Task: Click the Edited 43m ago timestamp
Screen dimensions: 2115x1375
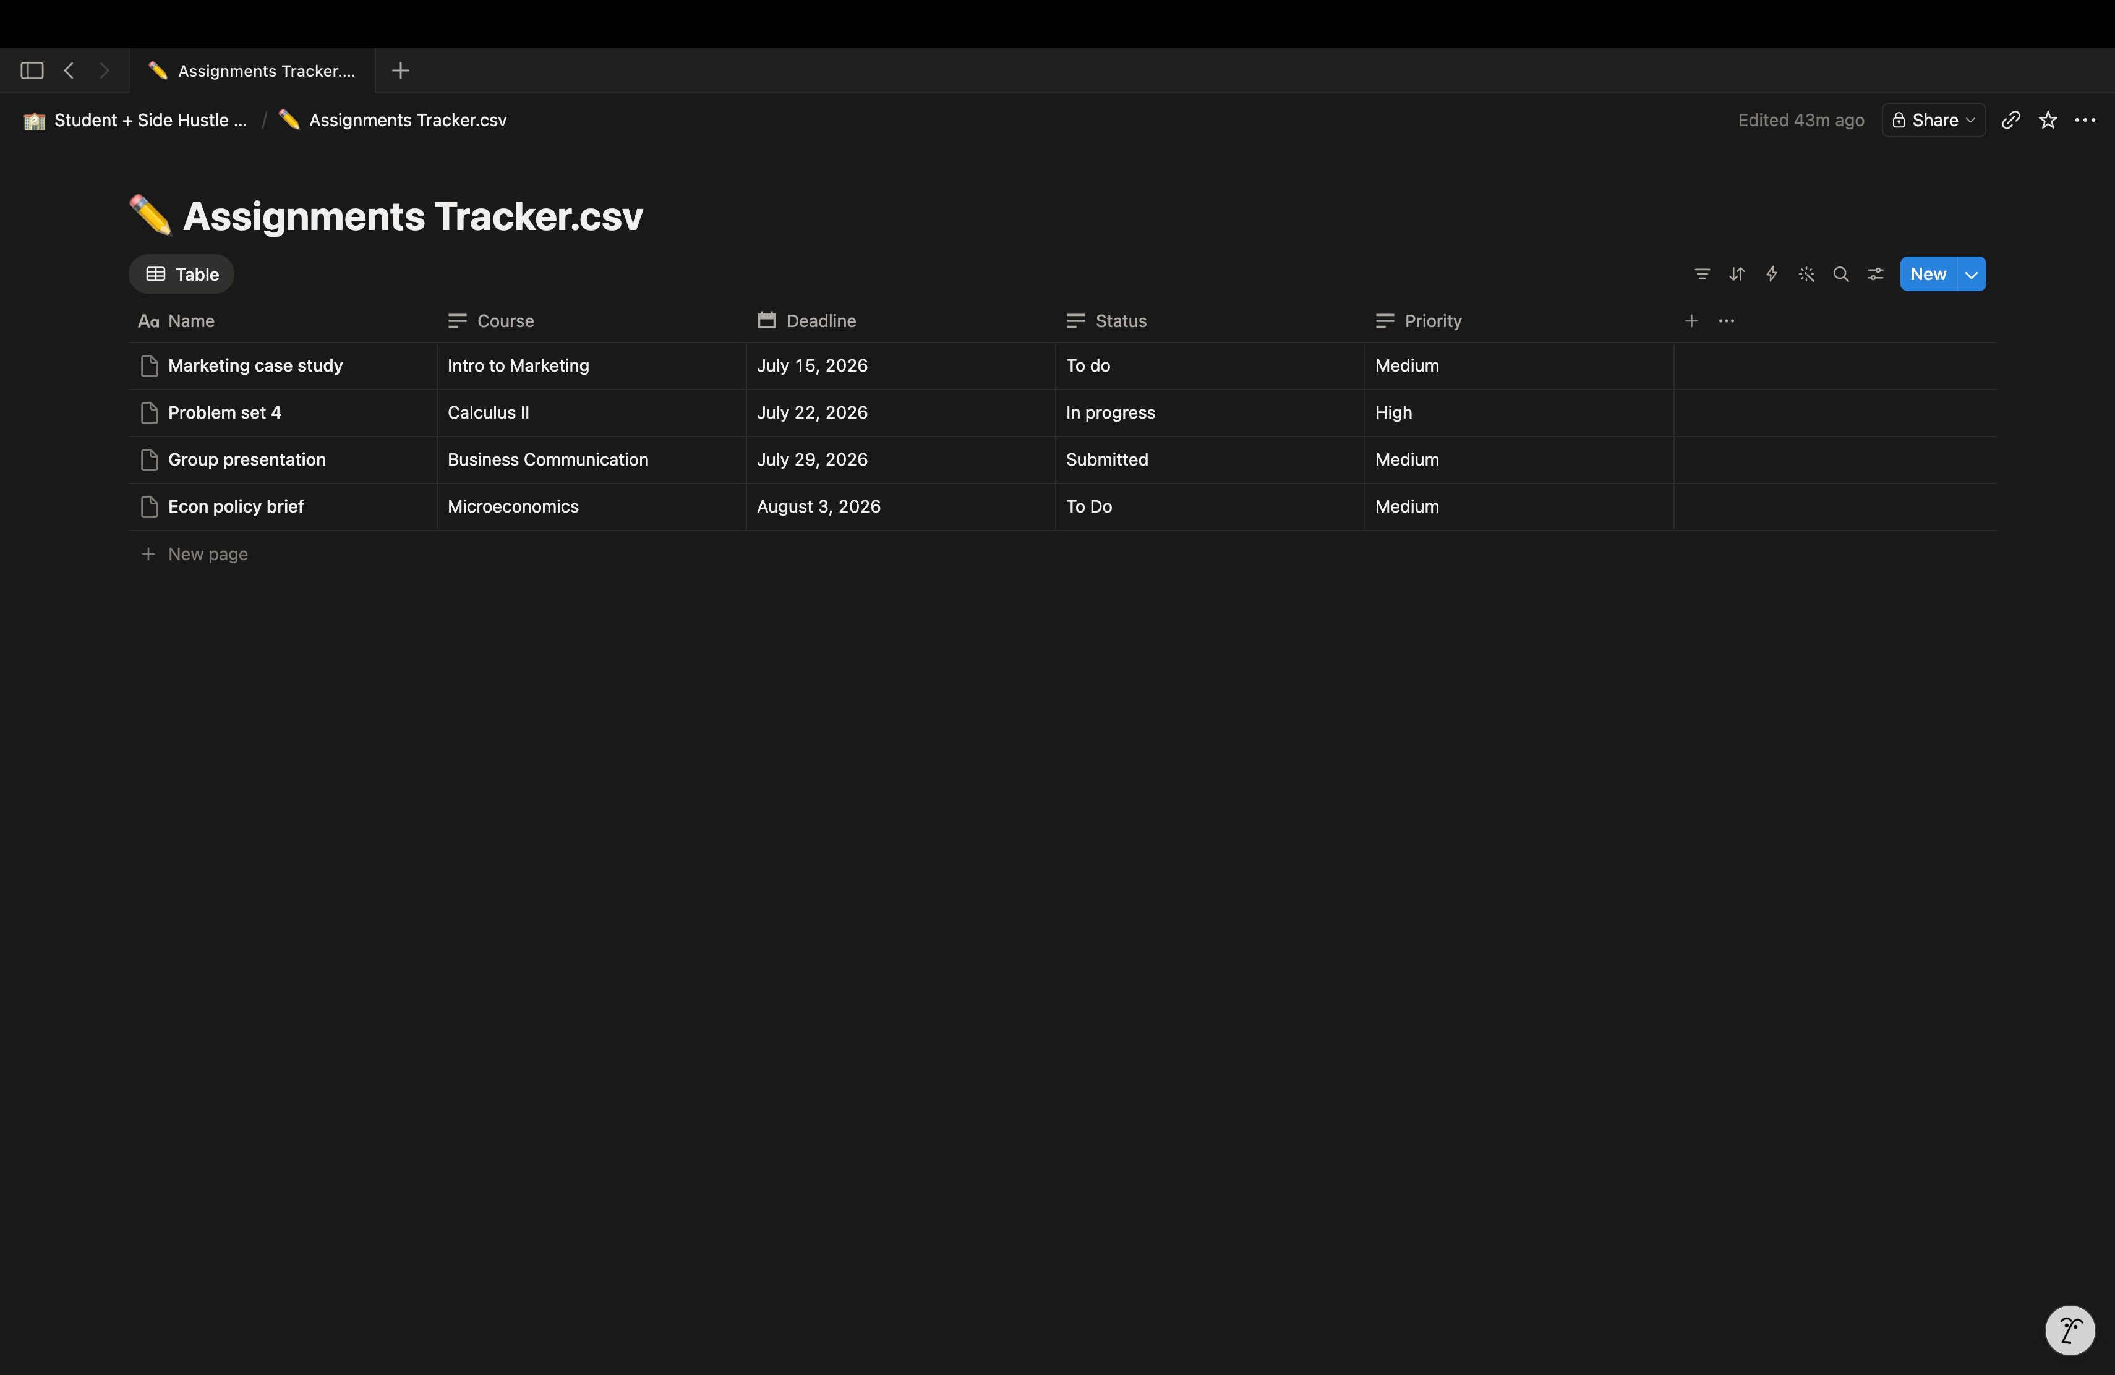Action: click(x=1800, y=120)
